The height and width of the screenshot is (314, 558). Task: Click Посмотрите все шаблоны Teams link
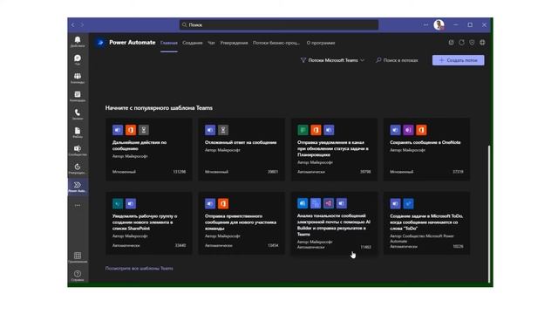[139, 269]
